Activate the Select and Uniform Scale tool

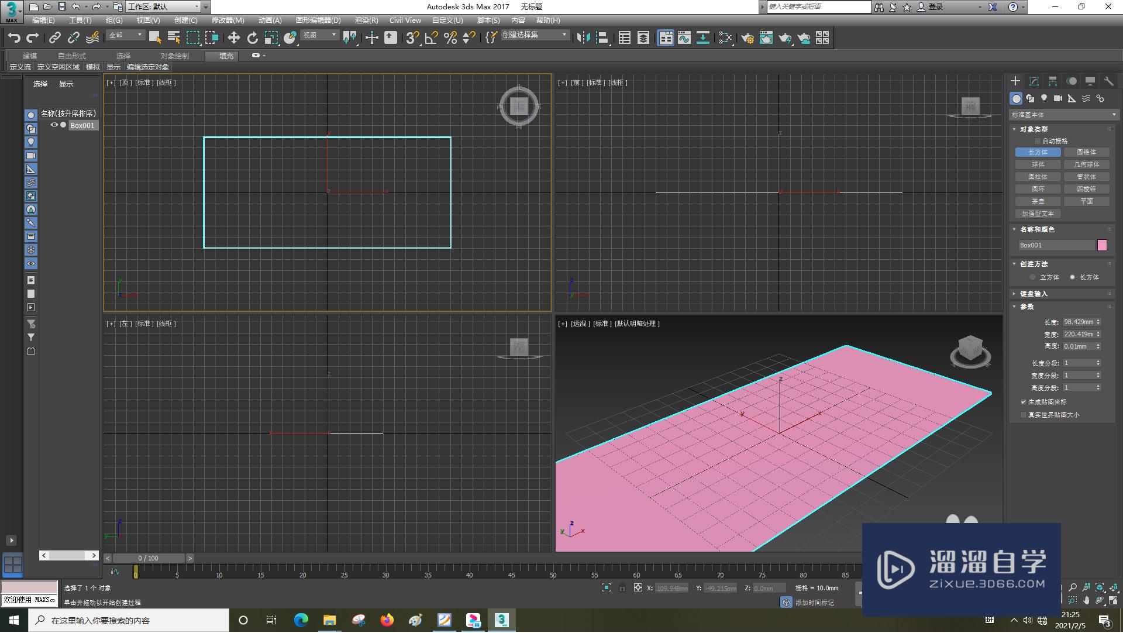coord(271,38)
